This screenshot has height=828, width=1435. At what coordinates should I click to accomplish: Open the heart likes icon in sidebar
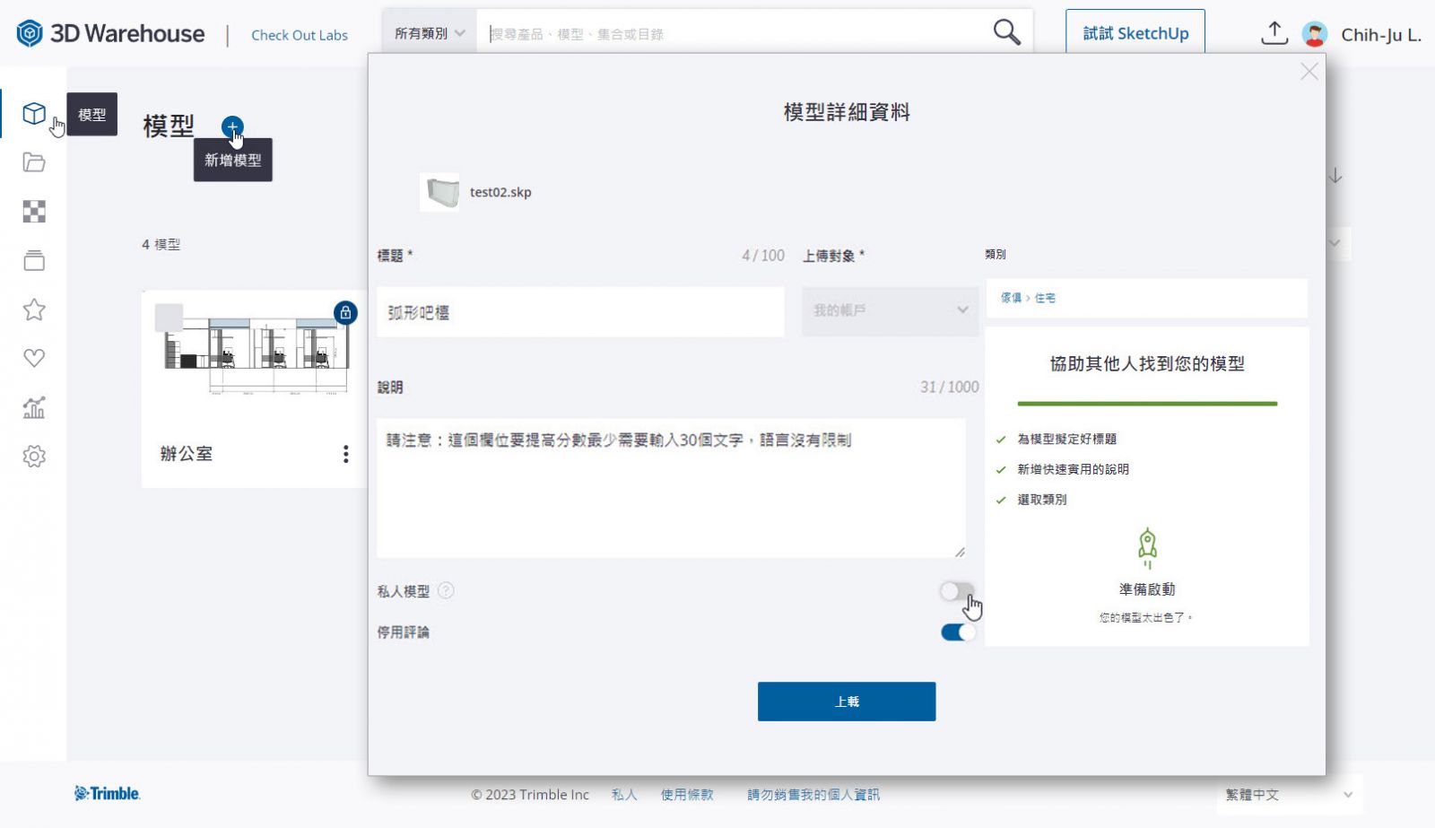pos(34,358)
